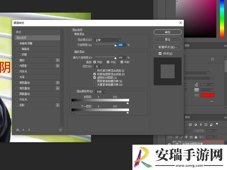Click the leading icon in Properties panel
This screenshot has width=227, height=170.
pos(196,84)
